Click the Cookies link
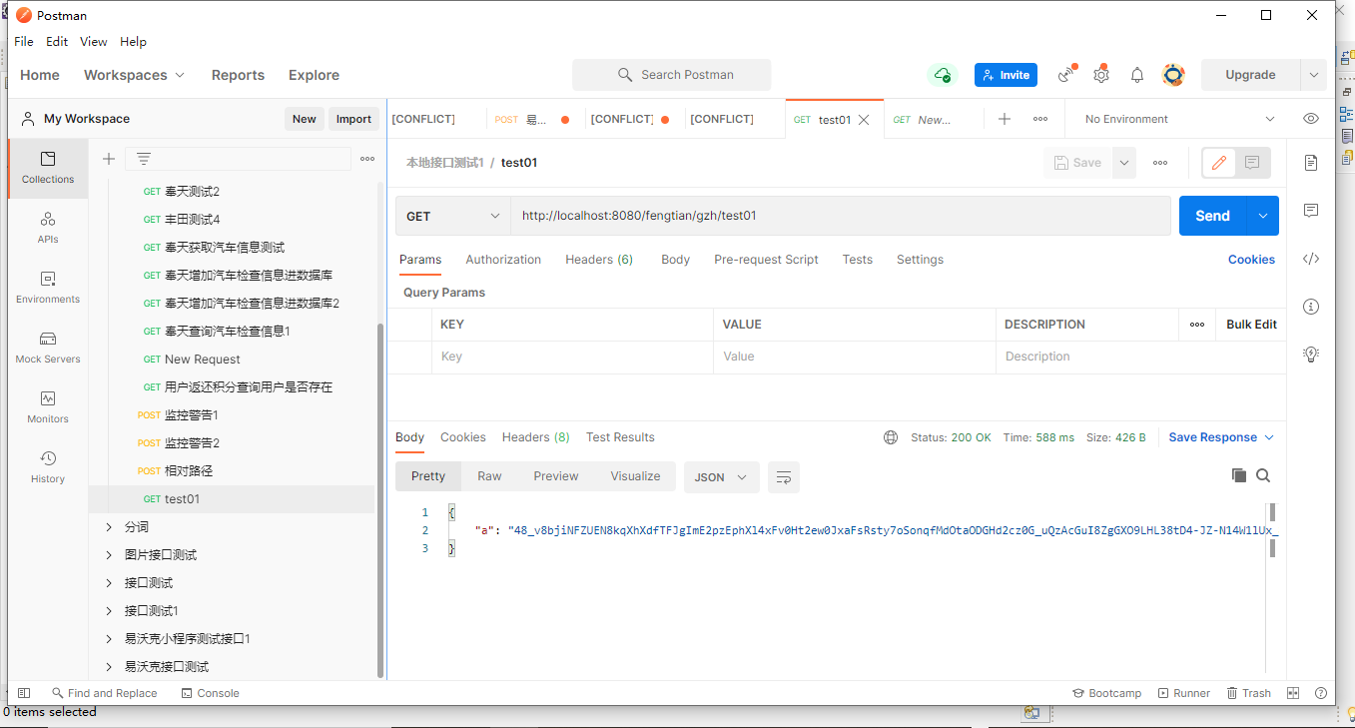Image resolution: width=1355 pixels, height=728 pixels. coord(1251,260)
